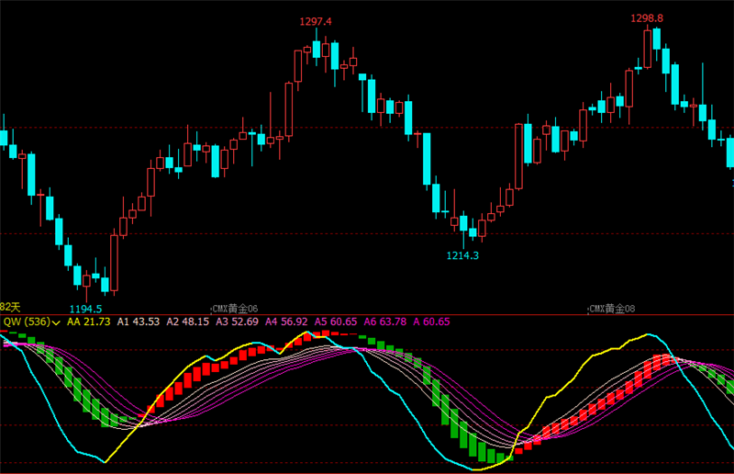Image resolution: width=734 pixels, height=474 pixels.
Task: Click the candlestick at the 1298.8 high
Action: point(648,48)
